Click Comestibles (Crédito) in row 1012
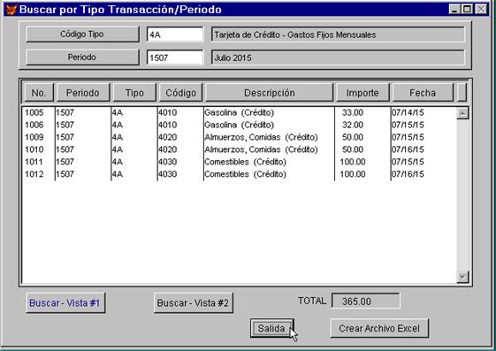 [x=245, y=174]
